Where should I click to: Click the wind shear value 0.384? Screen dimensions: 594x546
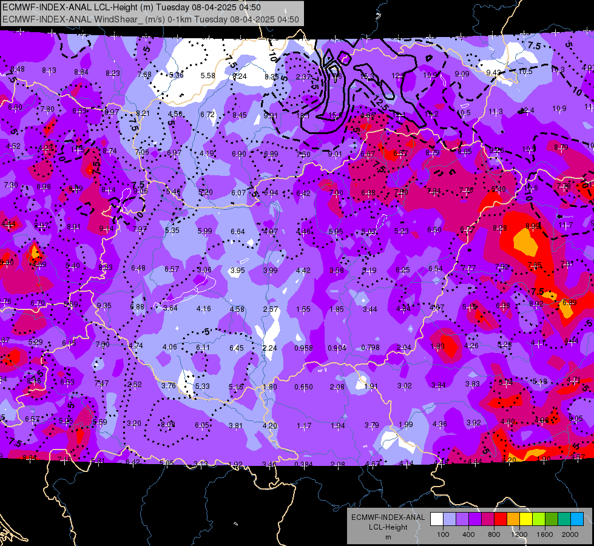[x=303, y=464]
